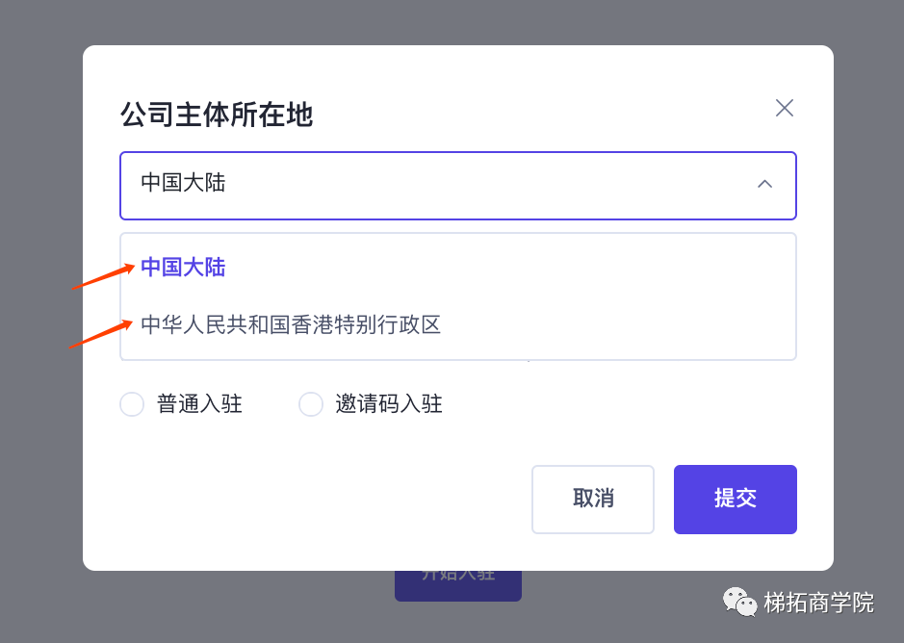Select the 普通入驻 radio button

coord(132,404)
